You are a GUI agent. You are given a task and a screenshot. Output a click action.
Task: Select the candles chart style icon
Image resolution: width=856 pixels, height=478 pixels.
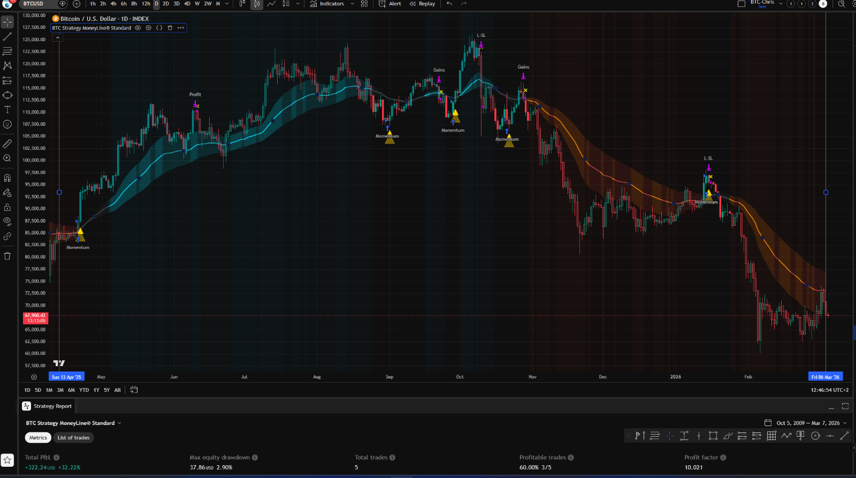257,4
